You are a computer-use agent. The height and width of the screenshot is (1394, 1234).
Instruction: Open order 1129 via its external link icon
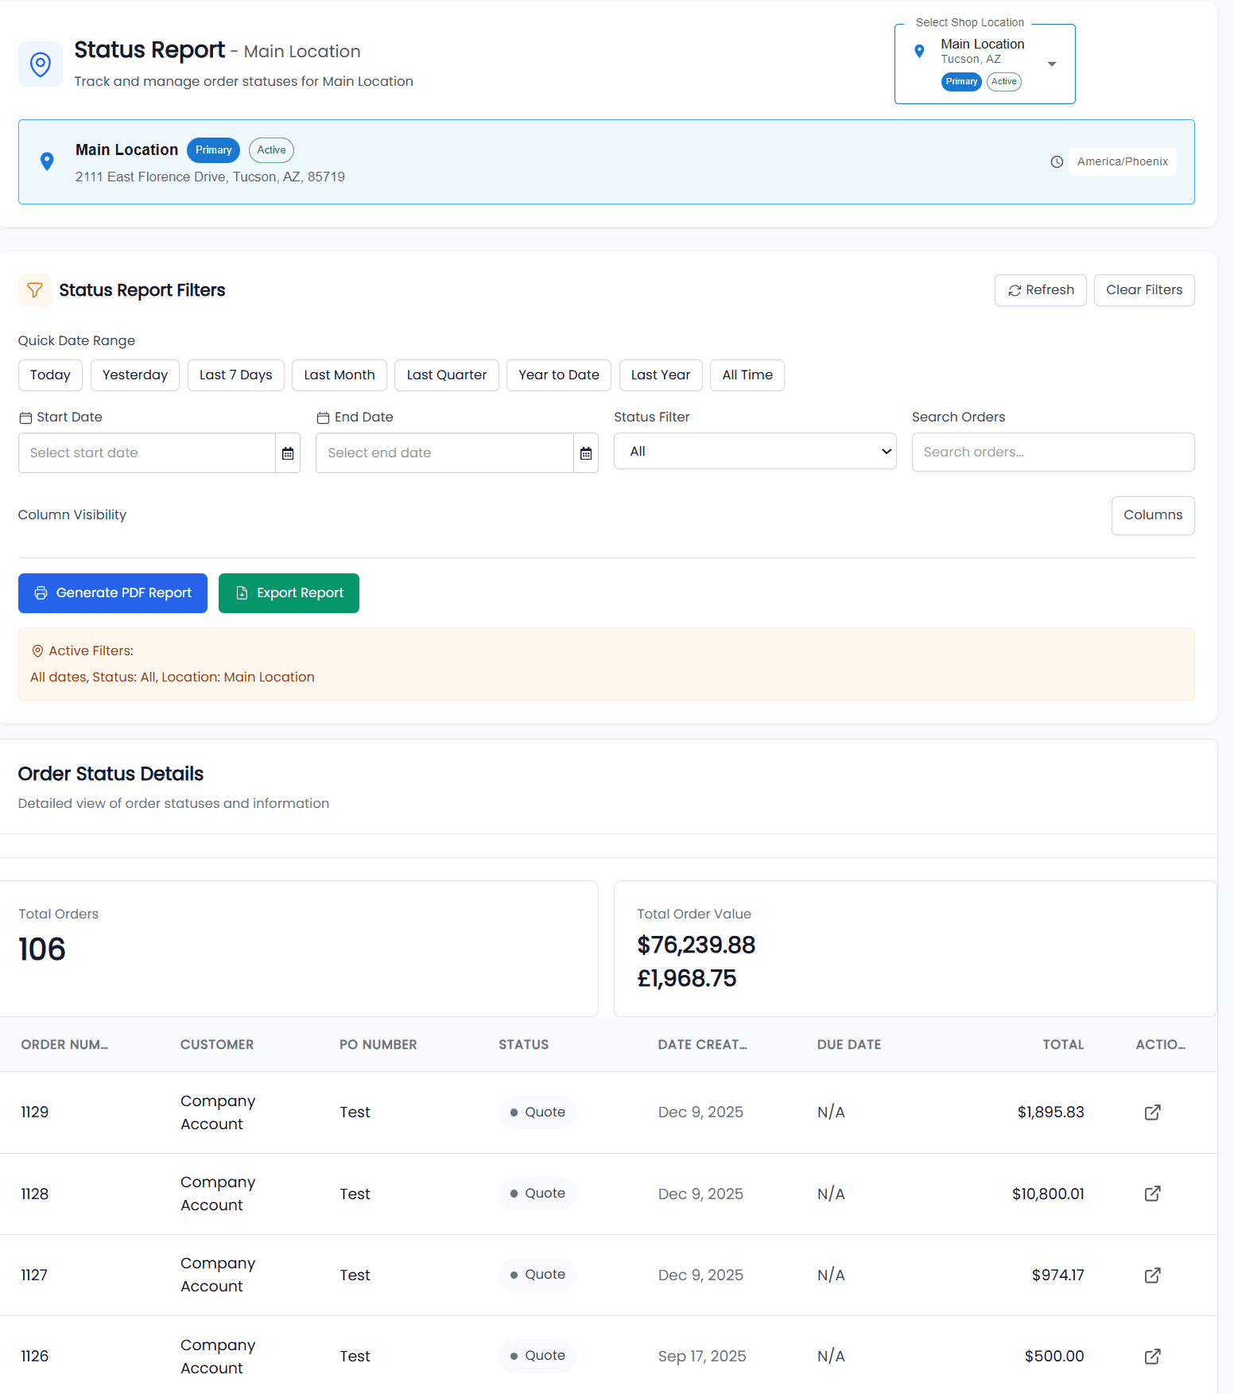click(x=1152, y=1112)
